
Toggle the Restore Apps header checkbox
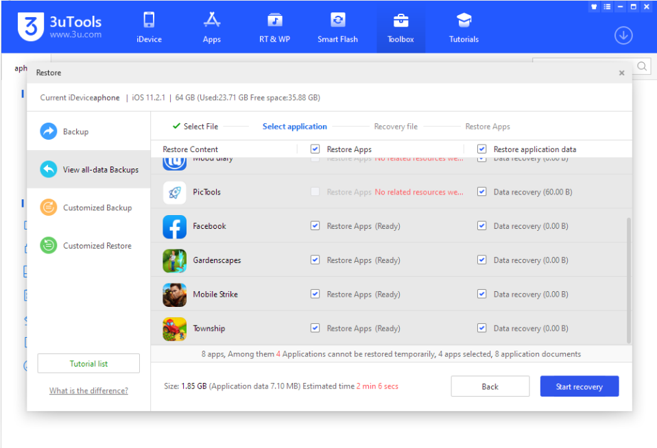click(x=315, y=148)
